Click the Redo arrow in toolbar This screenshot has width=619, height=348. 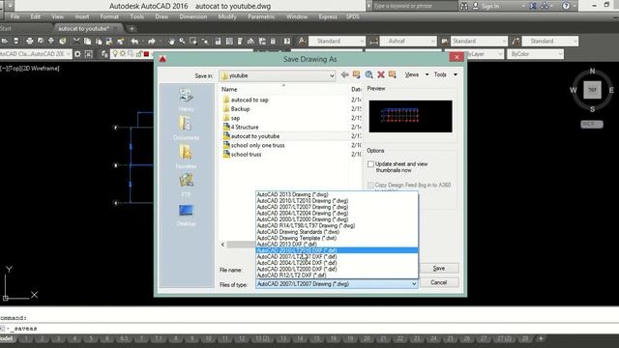(x=152, y=41)
